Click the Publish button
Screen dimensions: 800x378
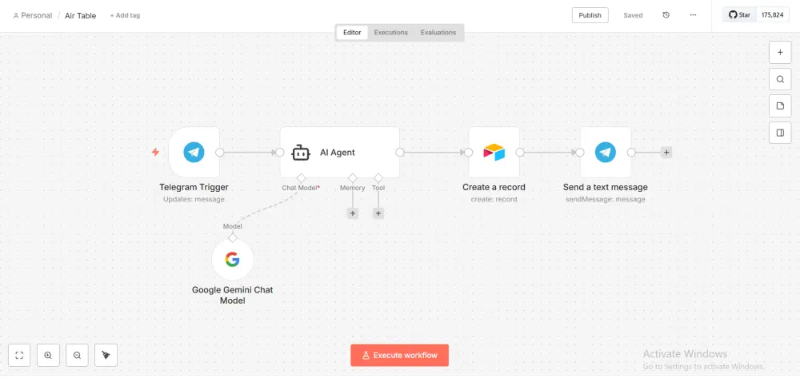(x=590, y=15)
